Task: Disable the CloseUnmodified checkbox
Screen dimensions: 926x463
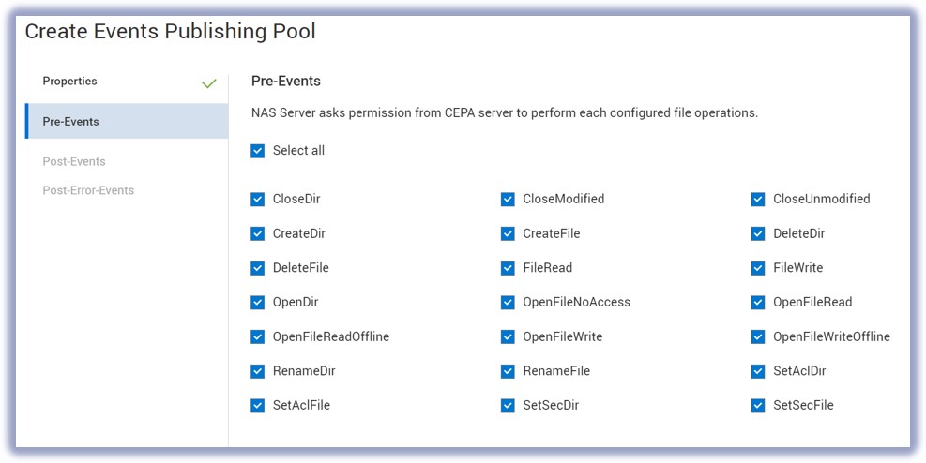Action: pos(758,200)
